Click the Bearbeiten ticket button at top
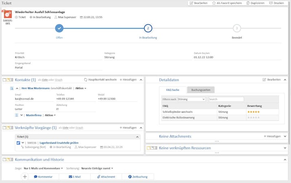The width and height of the screenshot is (291, 183). 199,3
